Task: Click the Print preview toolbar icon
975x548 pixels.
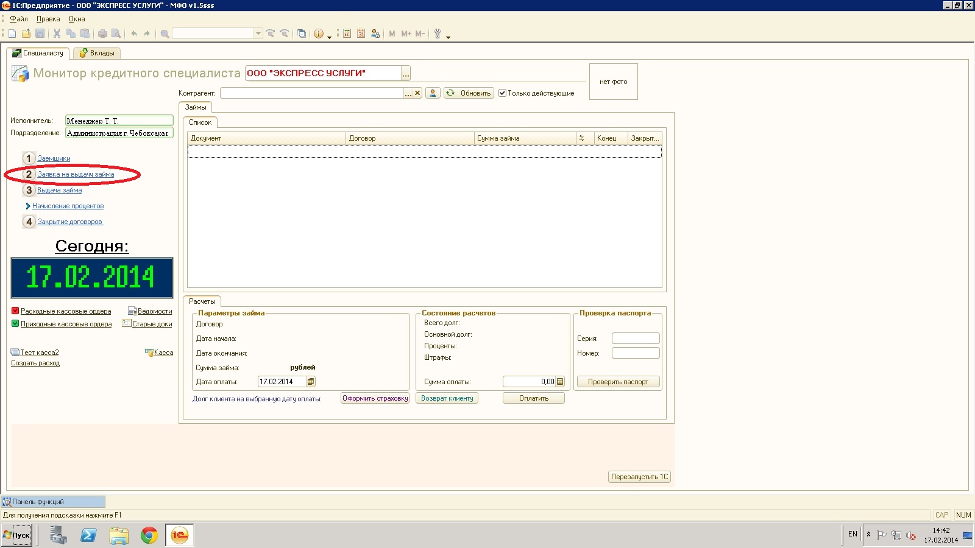Action: click(x=116, y=33)
